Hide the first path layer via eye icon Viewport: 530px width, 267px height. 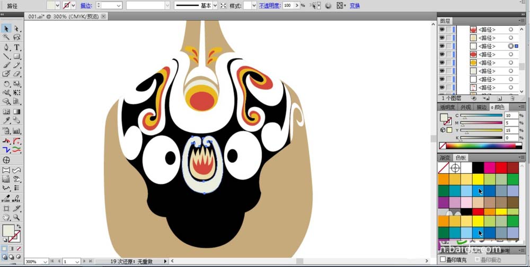coord(441,30)
